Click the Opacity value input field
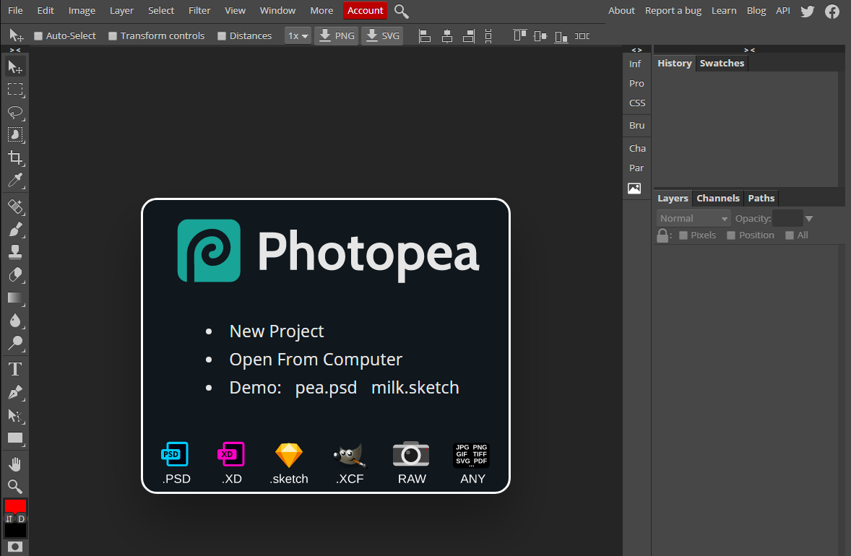This screenshot has height=556, width=851. pyautogui.click(x=787, y=219)
